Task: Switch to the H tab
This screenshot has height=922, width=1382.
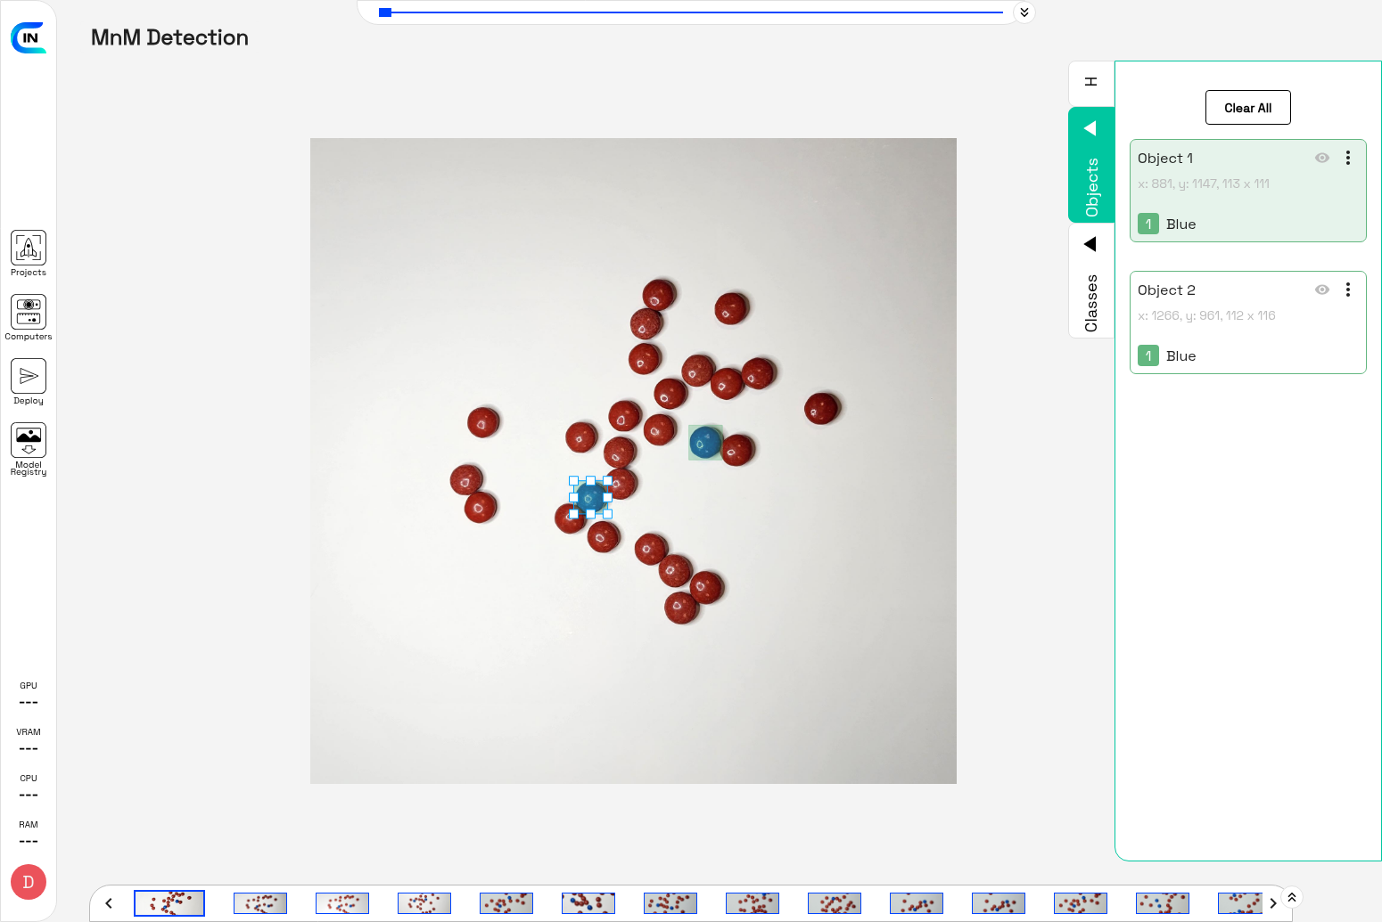Action: pyautogui.click(x=1091, y=81)
